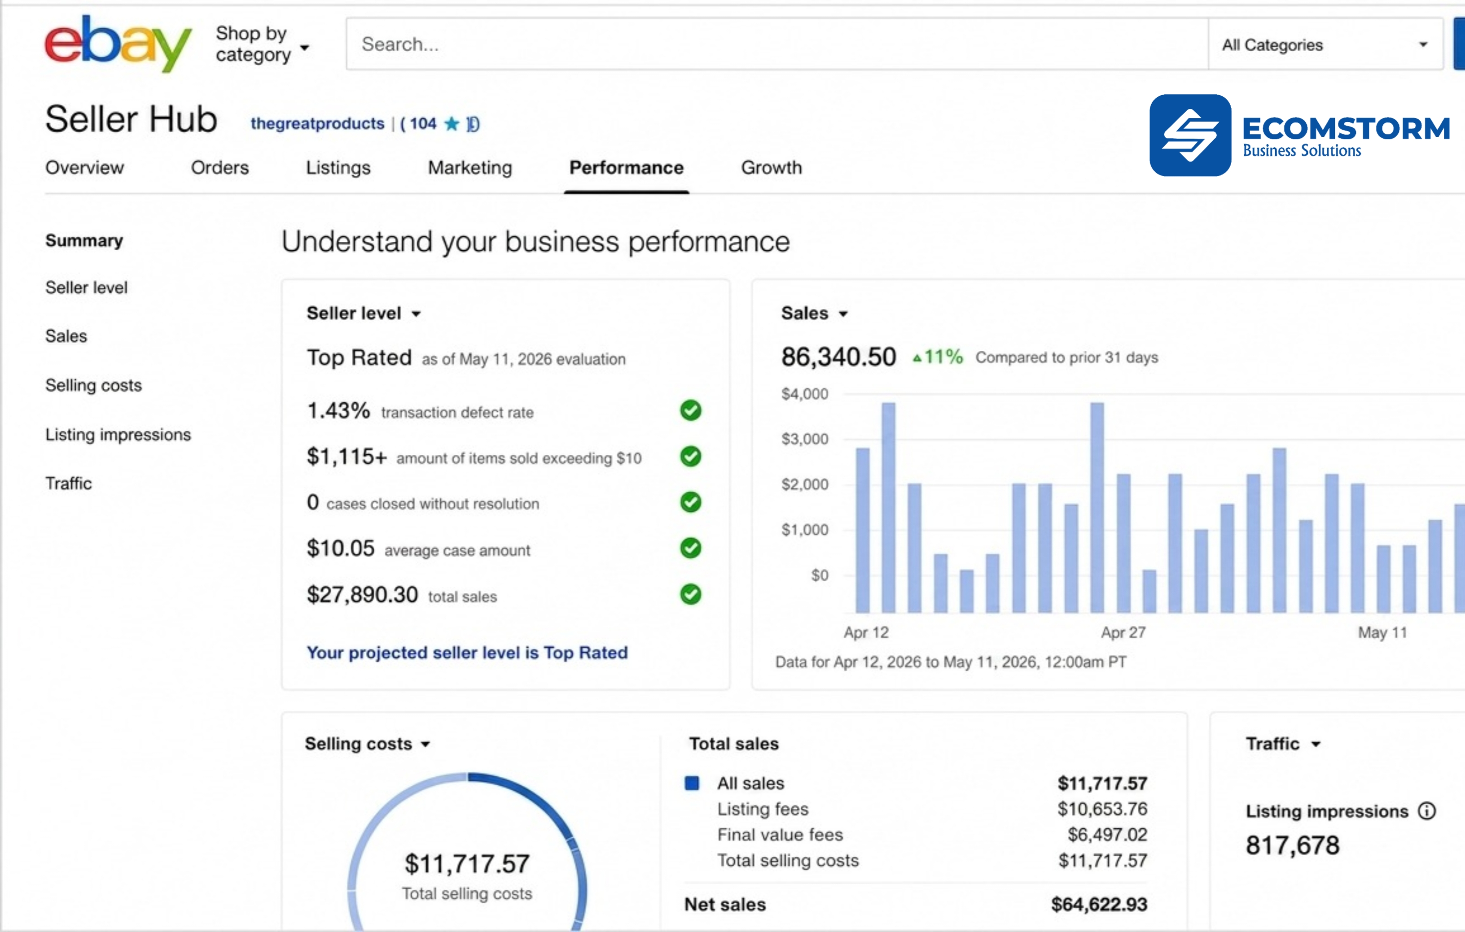Open the Orders tab
The width and height of the screenshot is (1465, 932).
coord(220,168)
